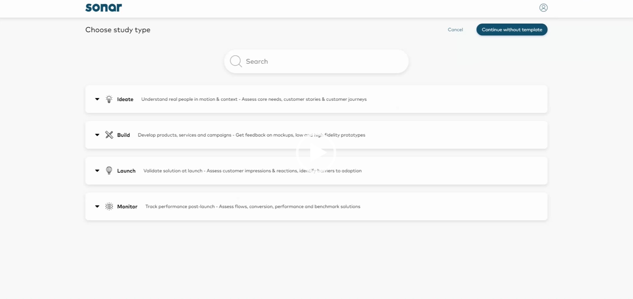Image resolution: width=633 pixels, height=299 pixels.
Task: Click the Sonar logo
Action: 104,8
